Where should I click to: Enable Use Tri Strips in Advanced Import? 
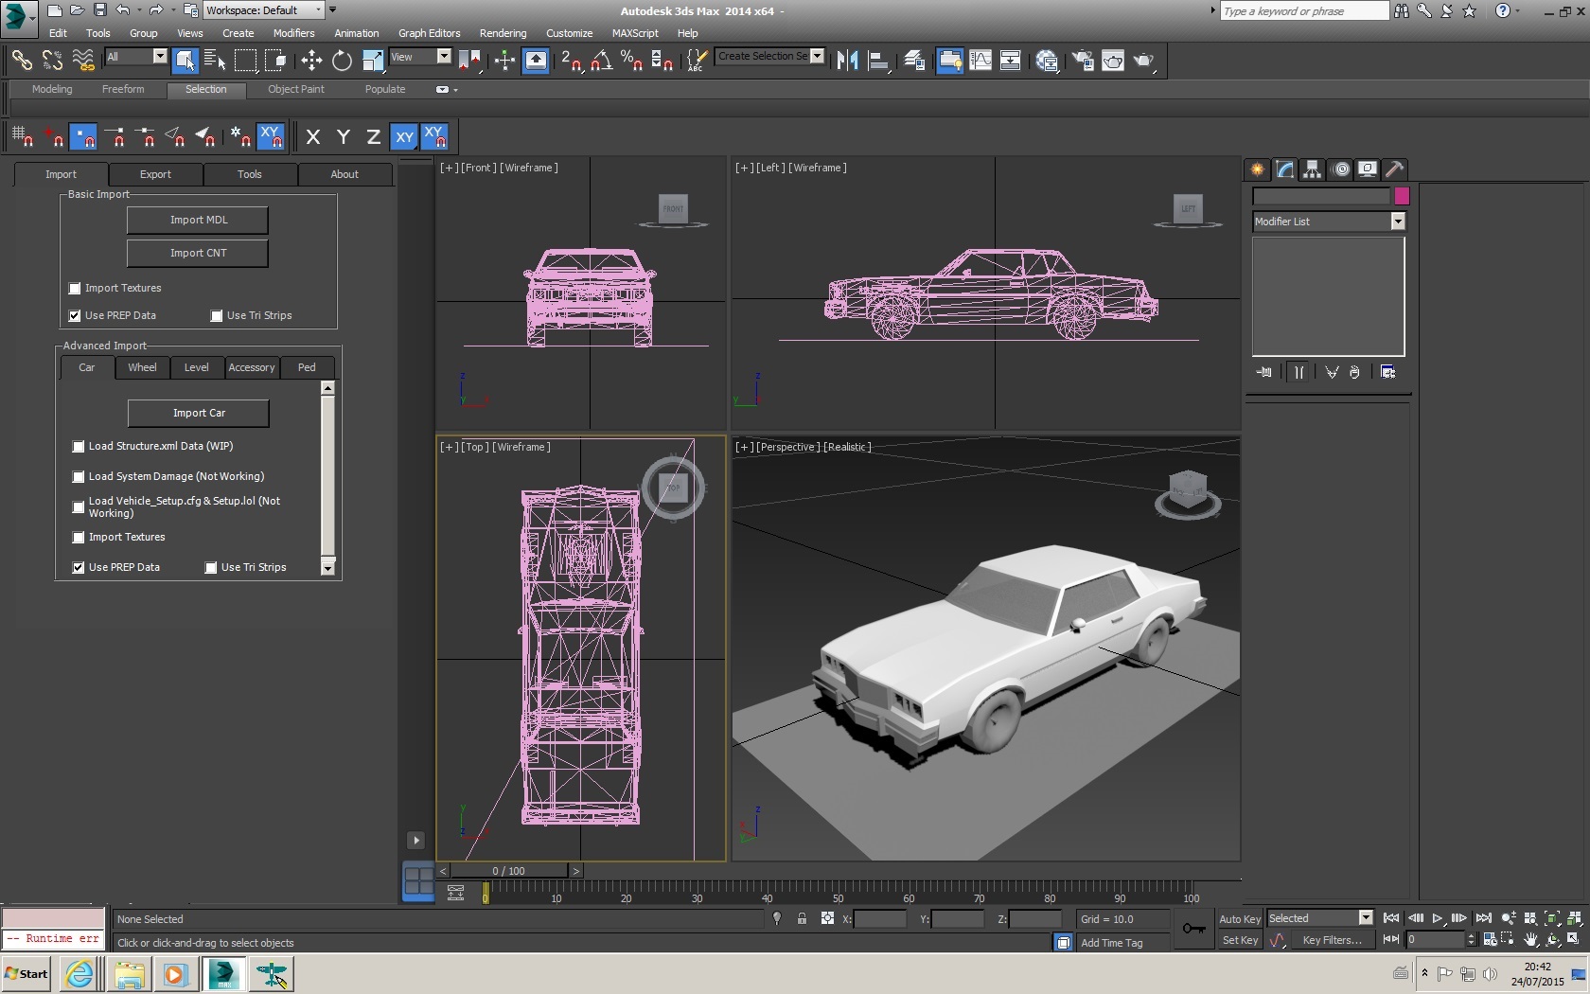211,568
